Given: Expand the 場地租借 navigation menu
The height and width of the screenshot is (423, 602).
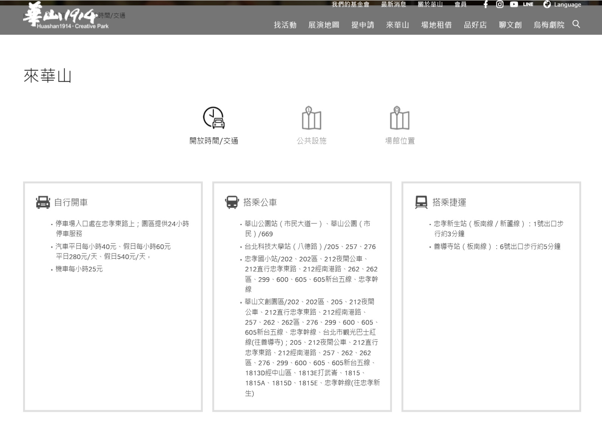Looking at the screenshot, I should click(436, 25).
